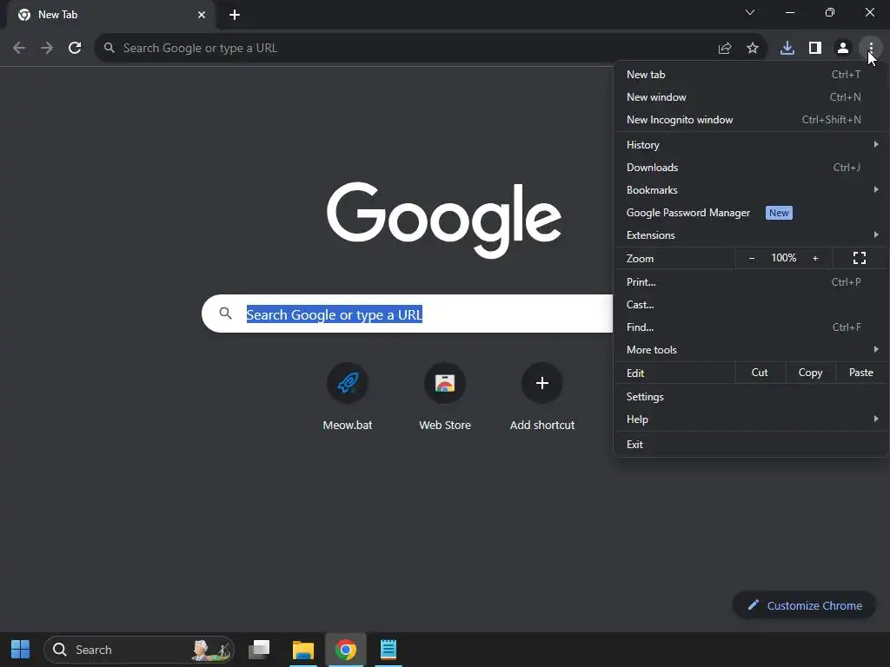Open a New Incognito window
Screen dimensions: 890x667
pos(751,120)
